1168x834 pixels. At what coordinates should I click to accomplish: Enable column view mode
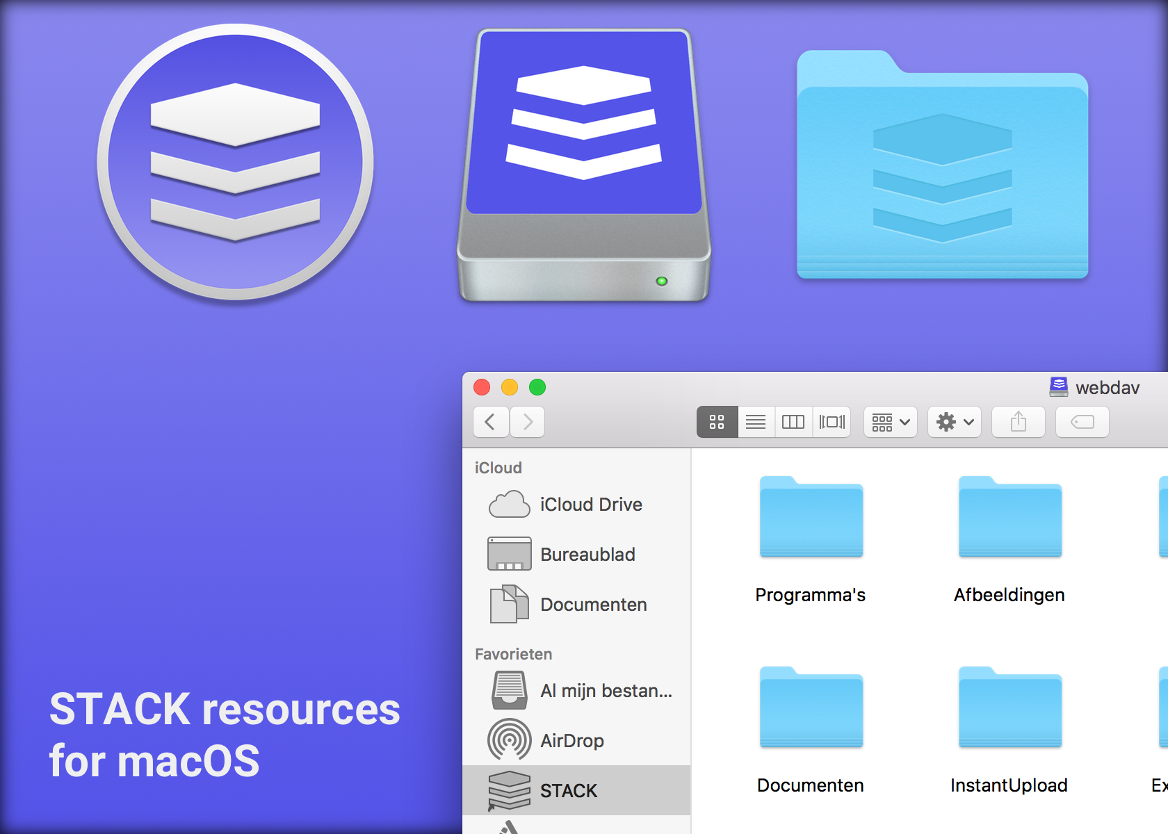(793, 422)
